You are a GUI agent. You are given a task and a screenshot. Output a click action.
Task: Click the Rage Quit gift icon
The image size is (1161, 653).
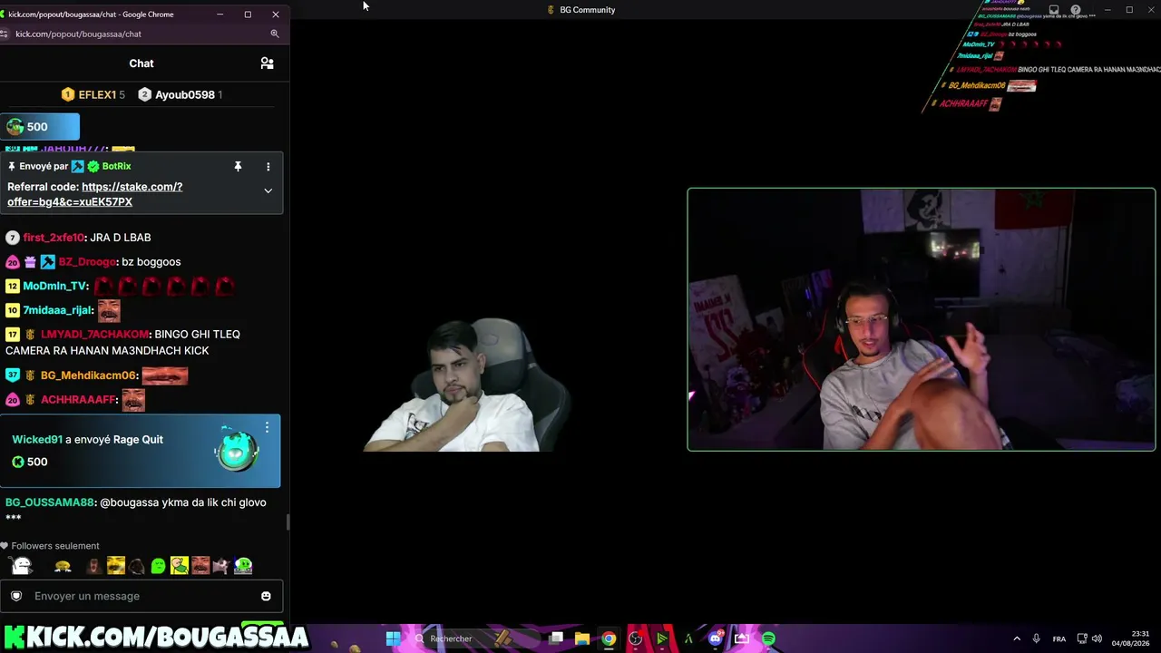[237, 451]
